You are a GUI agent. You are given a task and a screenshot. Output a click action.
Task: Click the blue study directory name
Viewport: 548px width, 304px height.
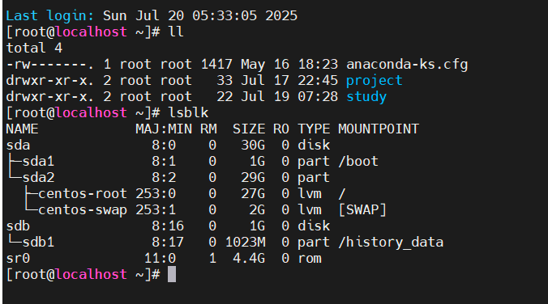(x=366, y=97)
